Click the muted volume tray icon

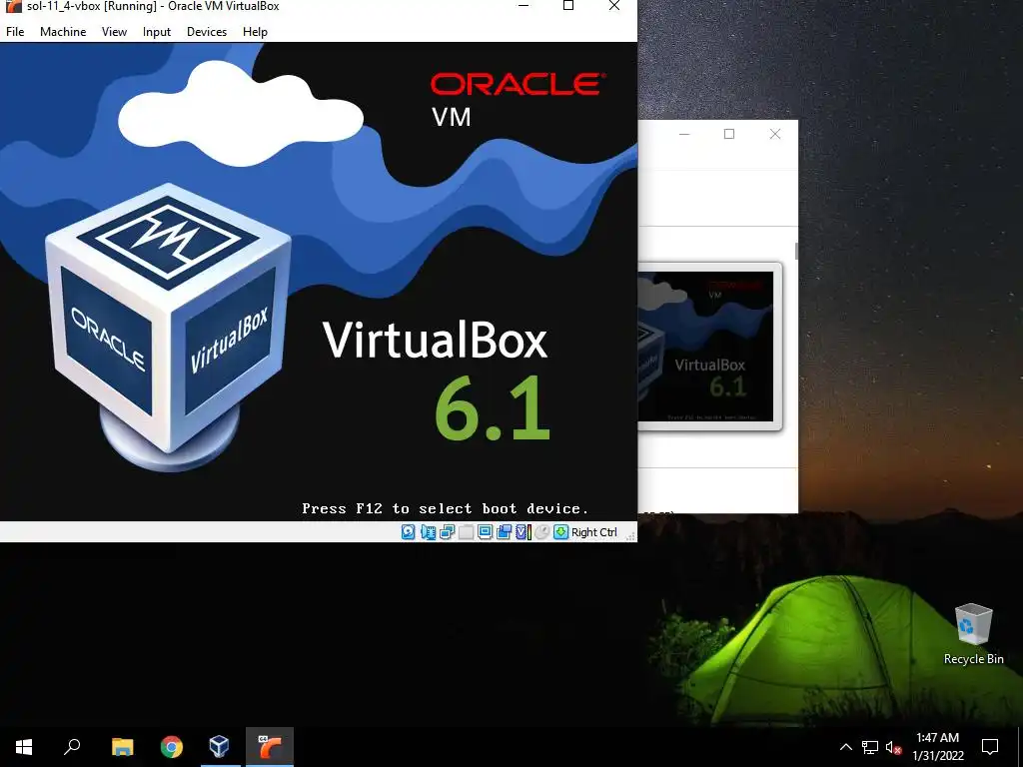coord(893,747)
